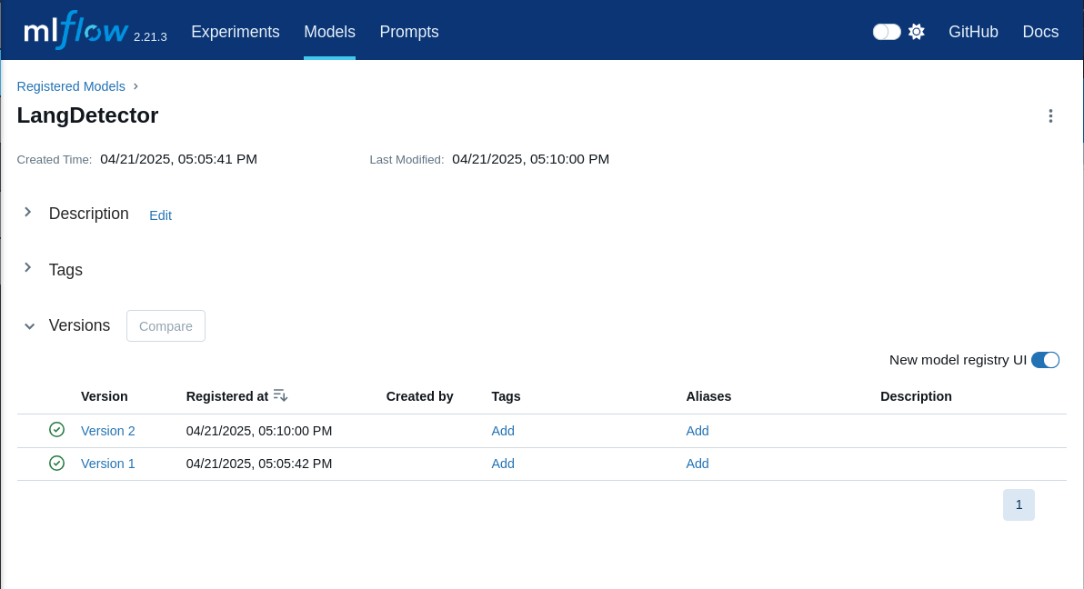Collapse the Versions section
The width and height of the screenshot is (1084, 589).
pyautogui.click(x=29, y=325)
